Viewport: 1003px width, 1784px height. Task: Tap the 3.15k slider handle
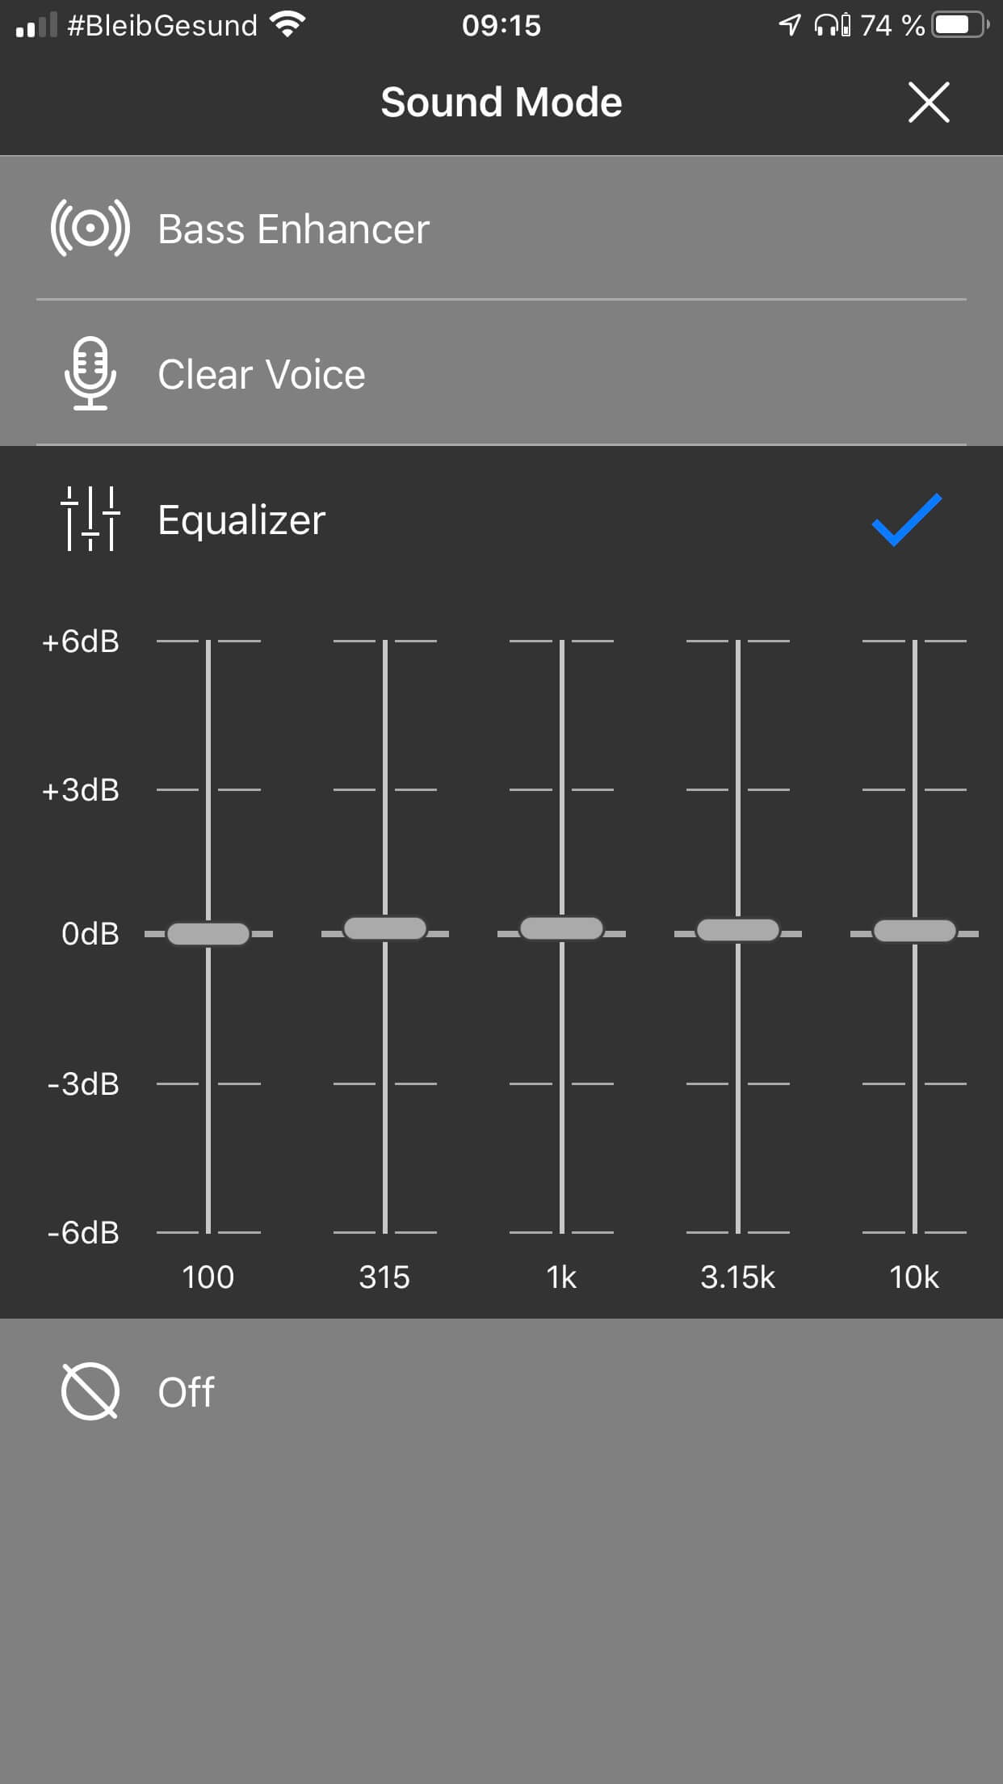[x=738, y=930]
